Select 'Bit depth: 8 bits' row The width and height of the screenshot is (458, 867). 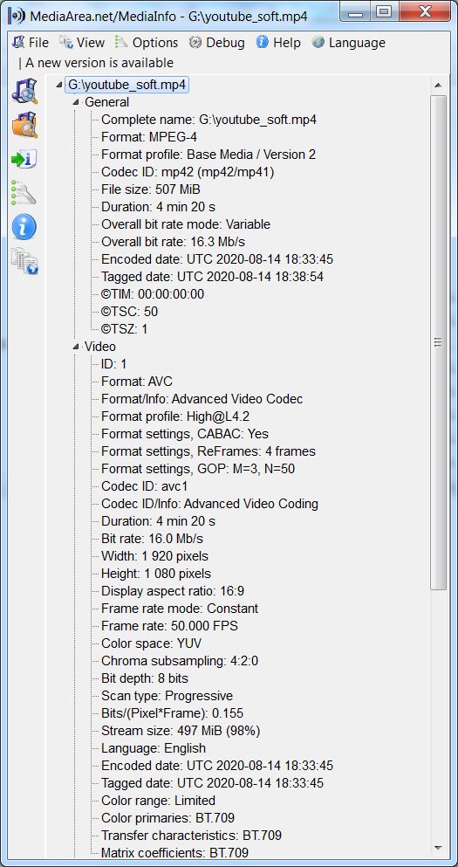tap(145, 678)
